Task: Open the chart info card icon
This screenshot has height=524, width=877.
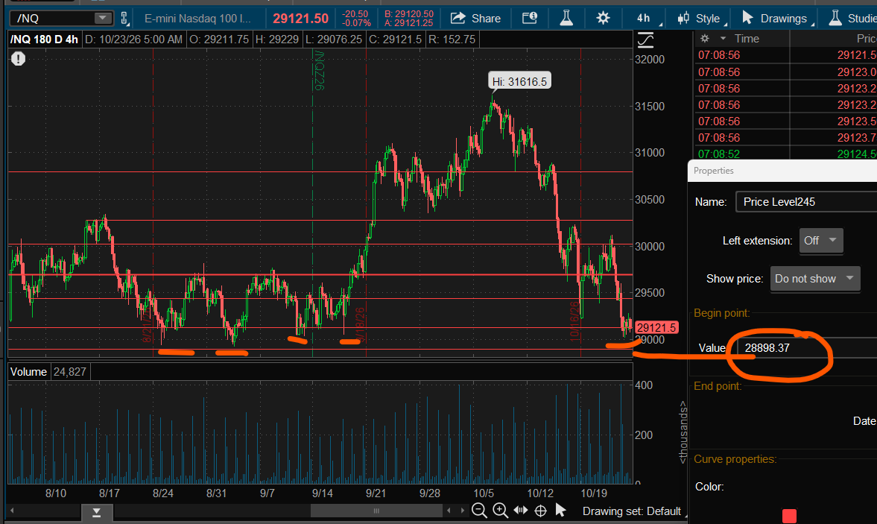Action: tap(530, 19)
